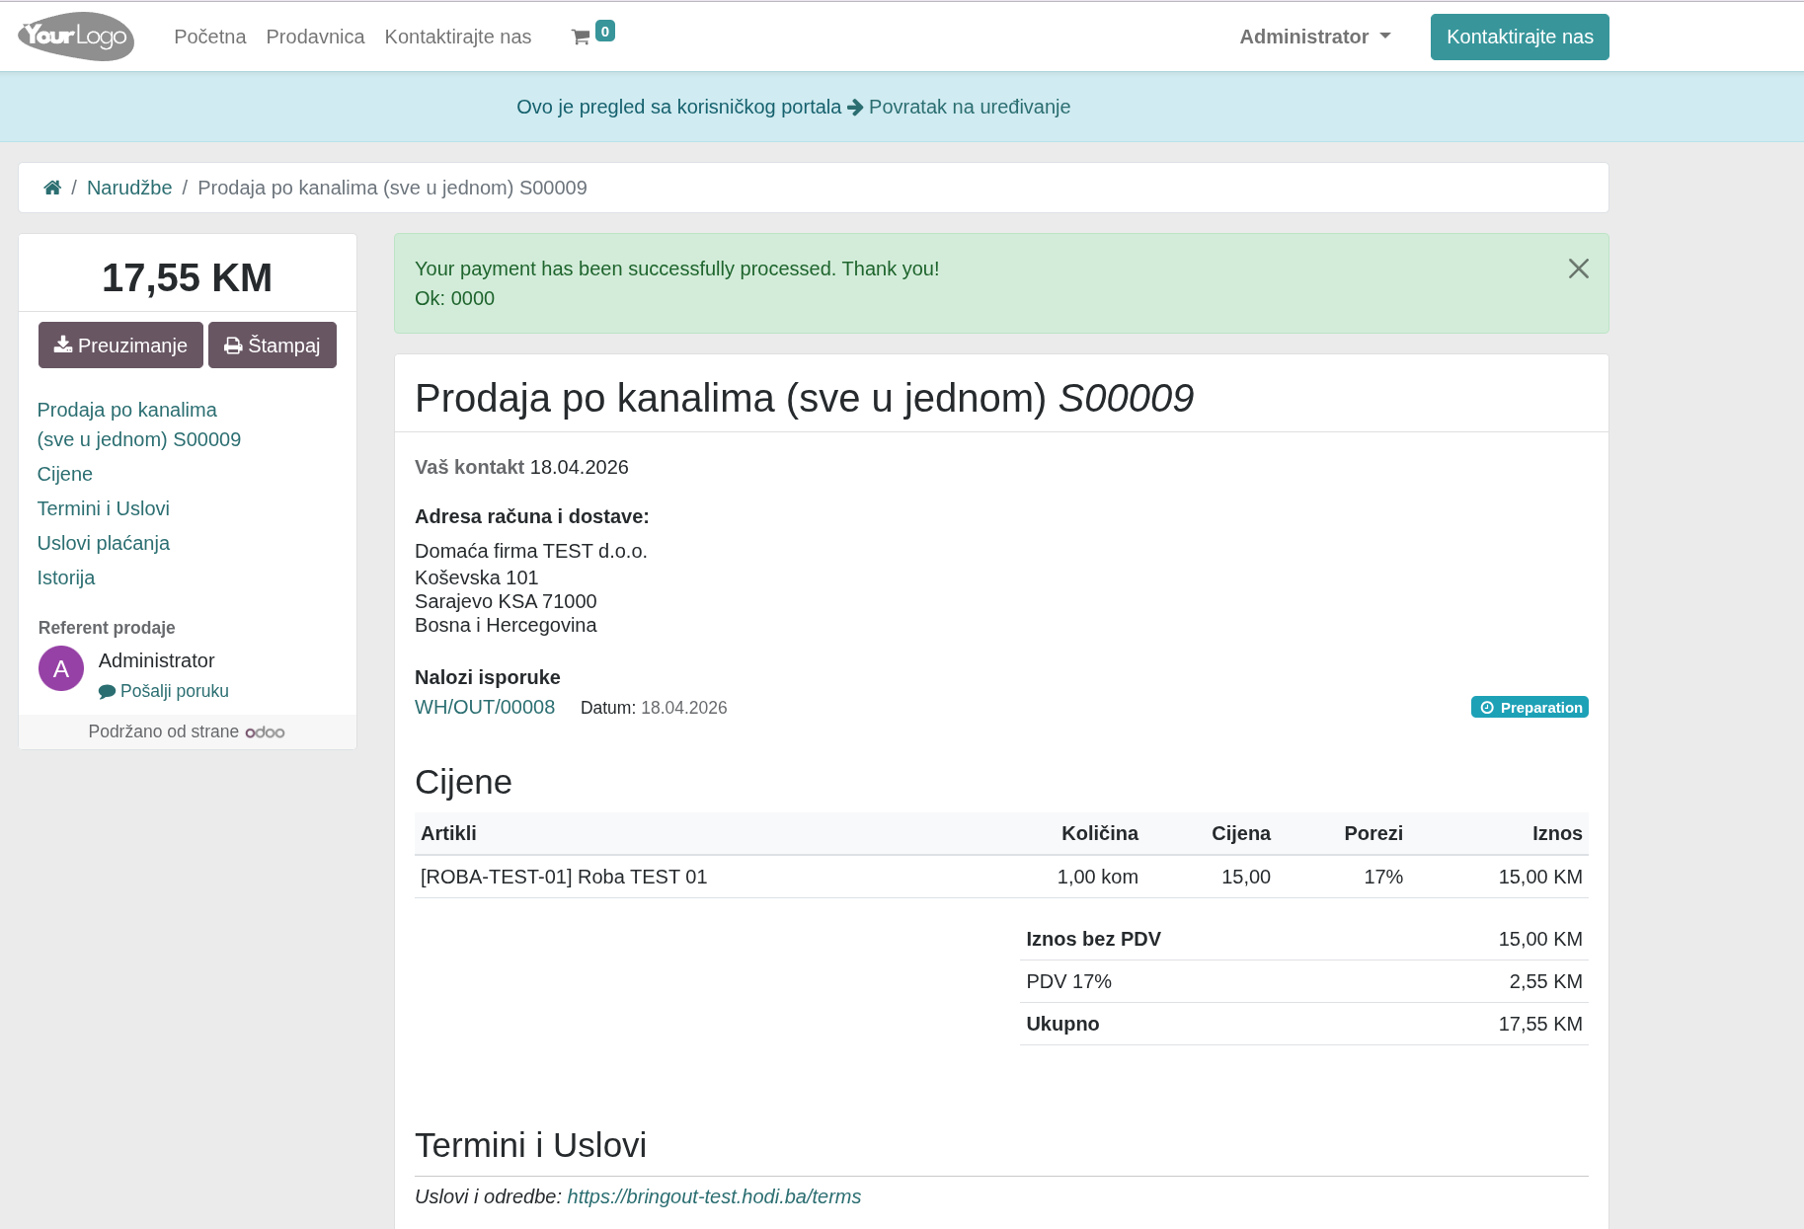
Task: Click the home icon in breadcrumb
Action: point(52,188)
